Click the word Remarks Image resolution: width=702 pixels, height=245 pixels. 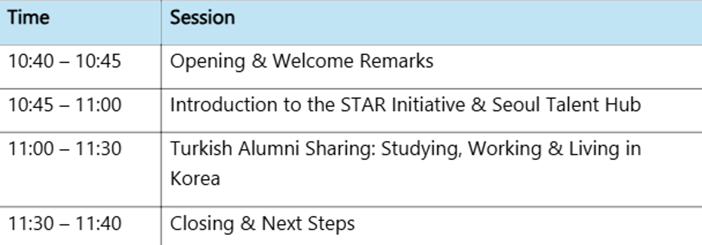[397, 61]
